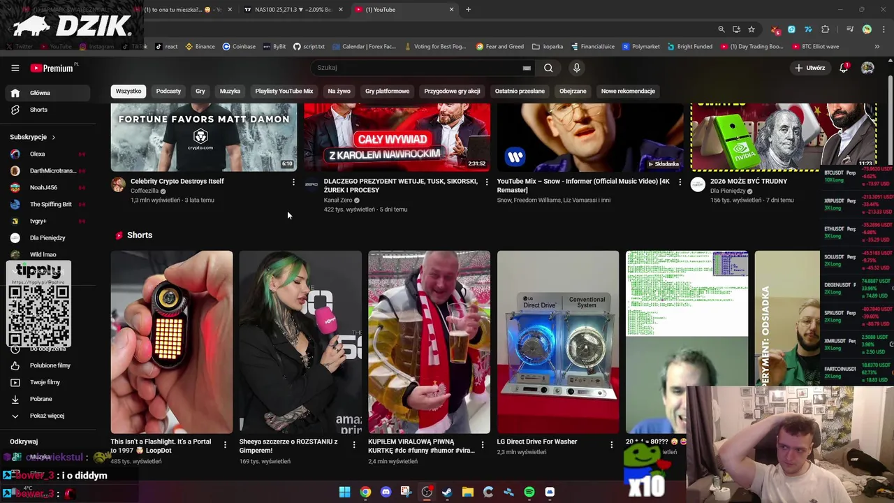This screenshot has height=503, width=894.
Task: Switch to NAS100 browser tab
Action: [292, 10]
